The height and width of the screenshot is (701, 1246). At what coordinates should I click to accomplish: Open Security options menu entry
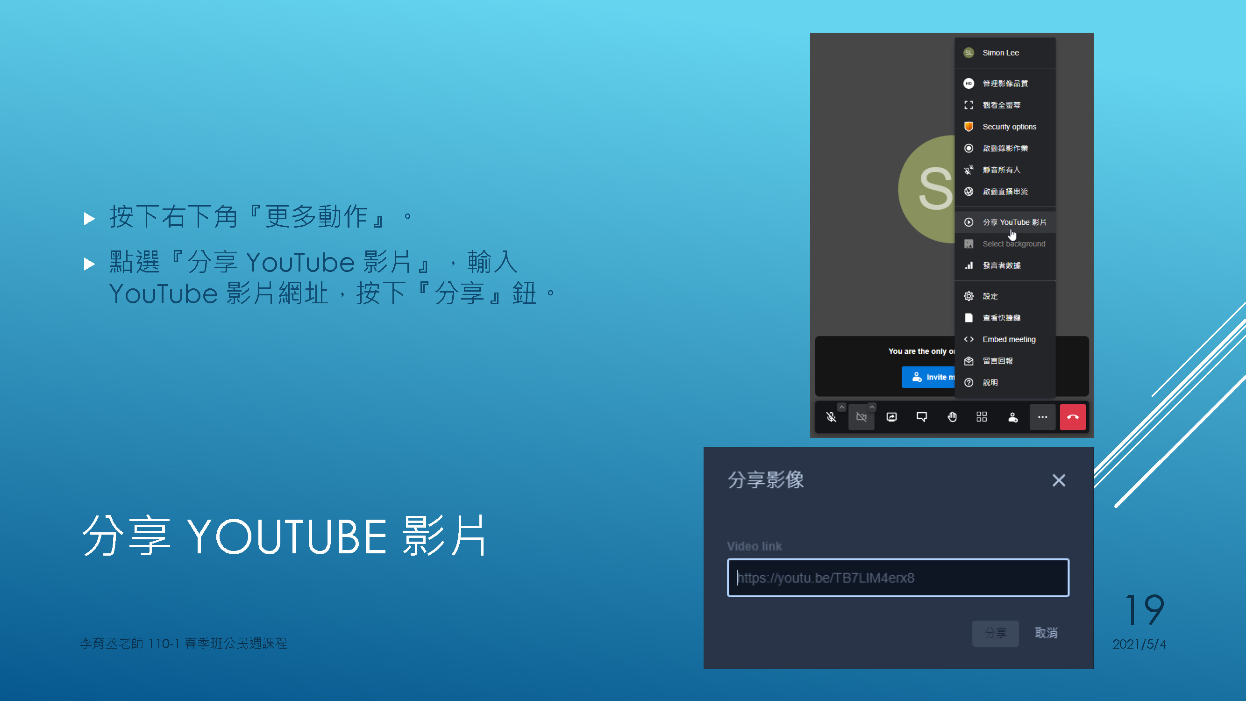1004,127
